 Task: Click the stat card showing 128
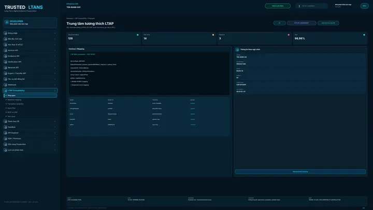[104, 38]
